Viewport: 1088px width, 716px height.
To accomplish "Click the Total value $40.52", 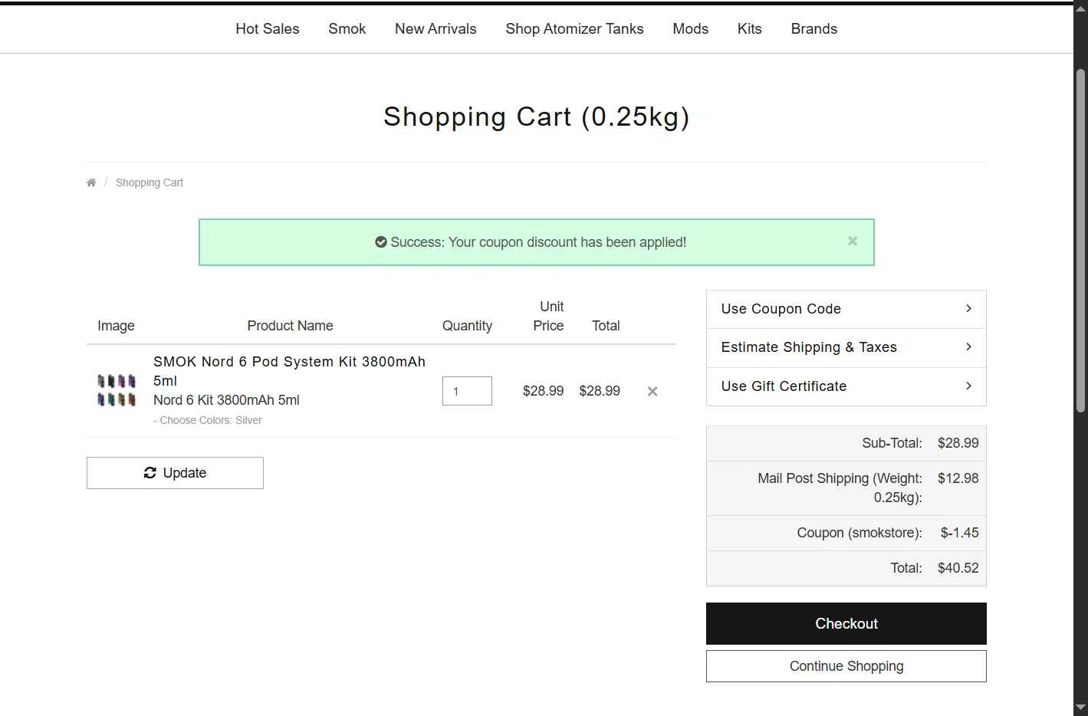I will (x=958, y=568).
